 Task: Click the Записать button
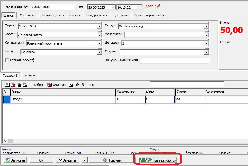coord(16,160)
